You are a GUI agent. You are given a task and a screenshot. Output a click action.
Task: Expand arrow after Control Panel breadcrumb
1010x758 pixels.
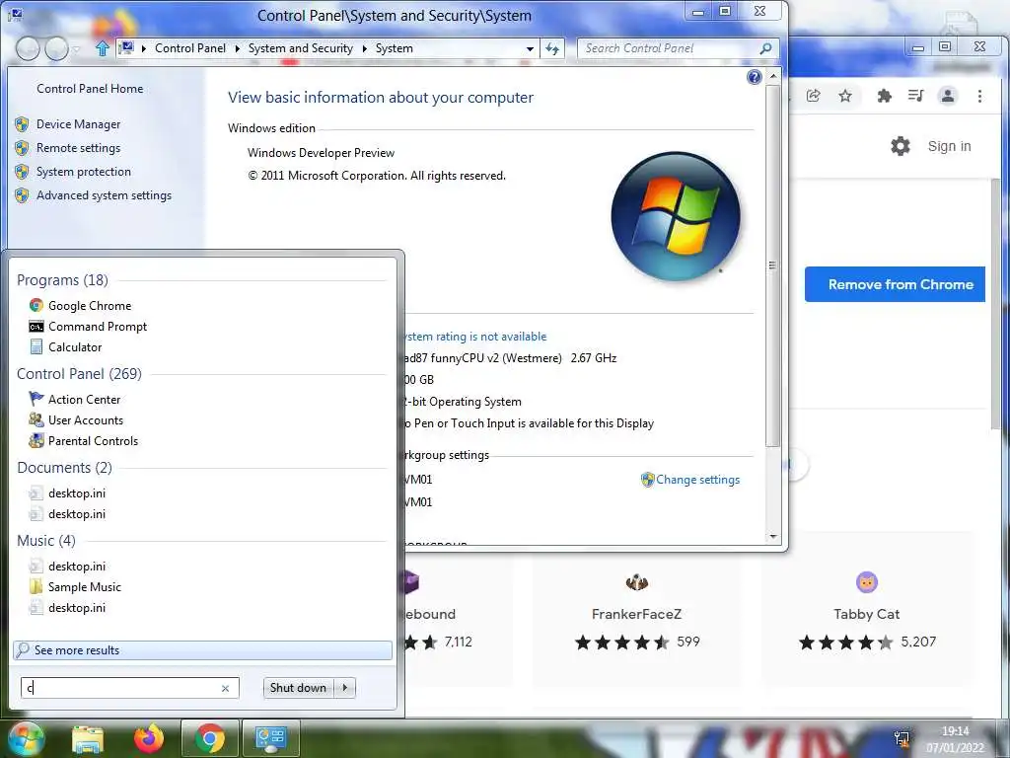click(237, 48)
